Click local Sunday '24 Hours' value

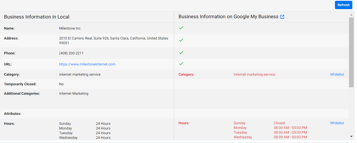pos(103,124)
